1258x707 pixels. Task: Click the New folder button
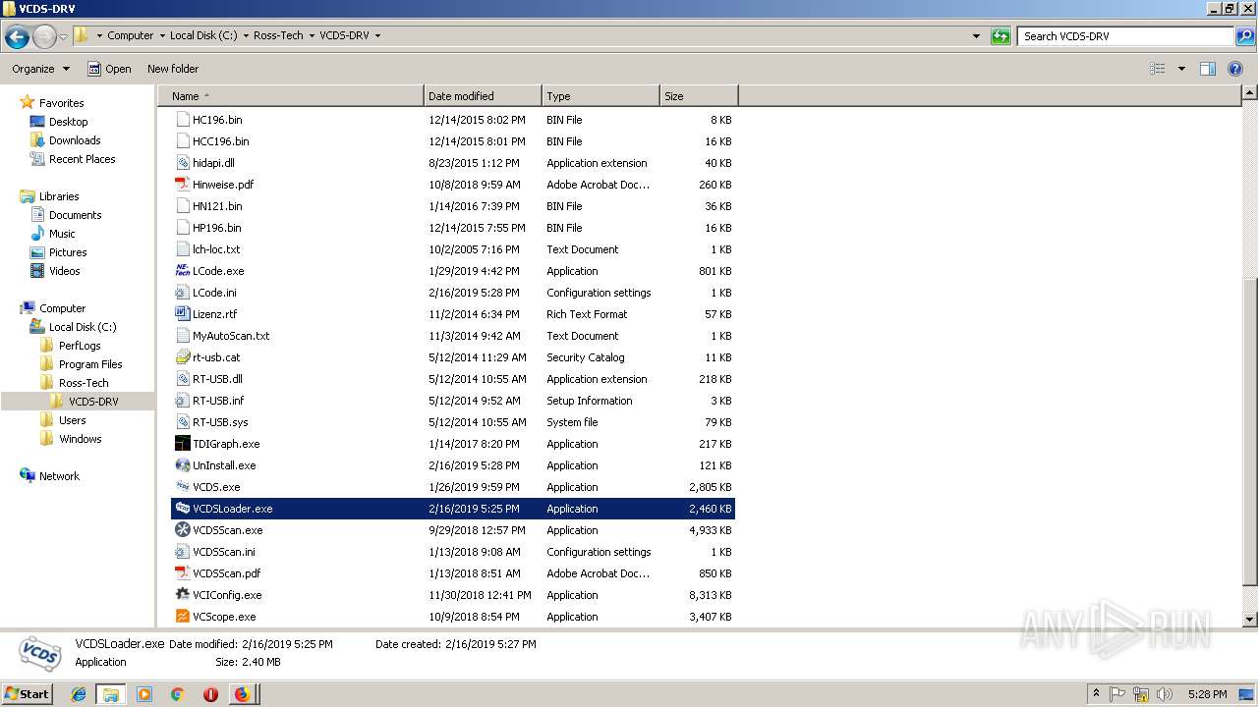click(x=173, y=69)
